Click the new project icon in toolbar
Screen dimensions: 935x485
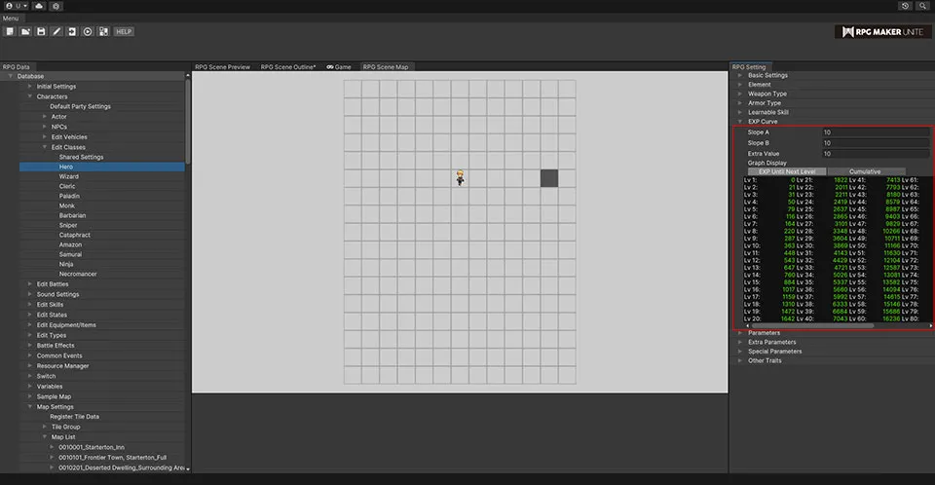tap(10, 31)
